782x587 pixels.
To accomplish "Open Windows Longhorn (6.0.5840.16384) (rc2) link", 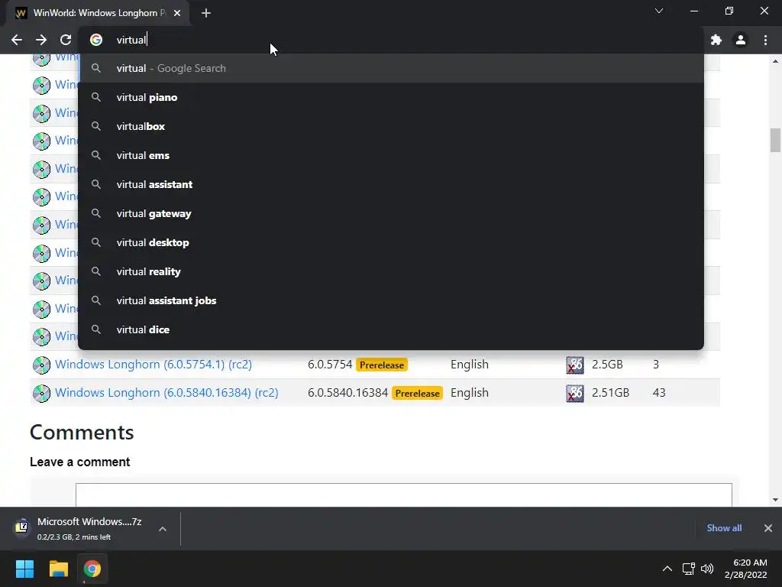I will 166,393.
